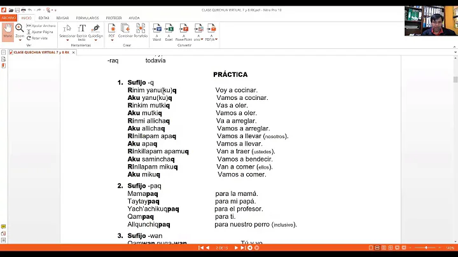
Task: Open the AYUDA ribbon tab
Action: pos(134,18)
